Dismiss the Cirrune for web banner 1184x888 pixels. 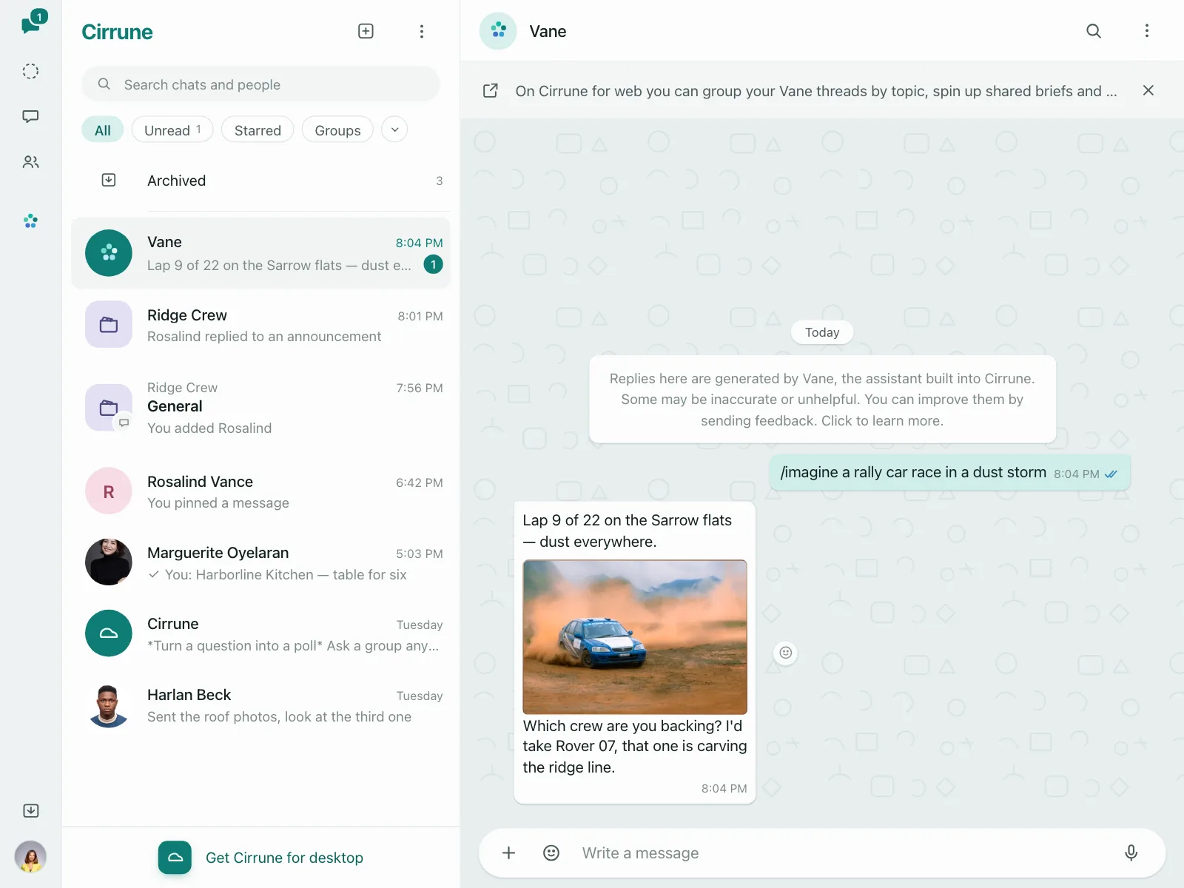1148,90
